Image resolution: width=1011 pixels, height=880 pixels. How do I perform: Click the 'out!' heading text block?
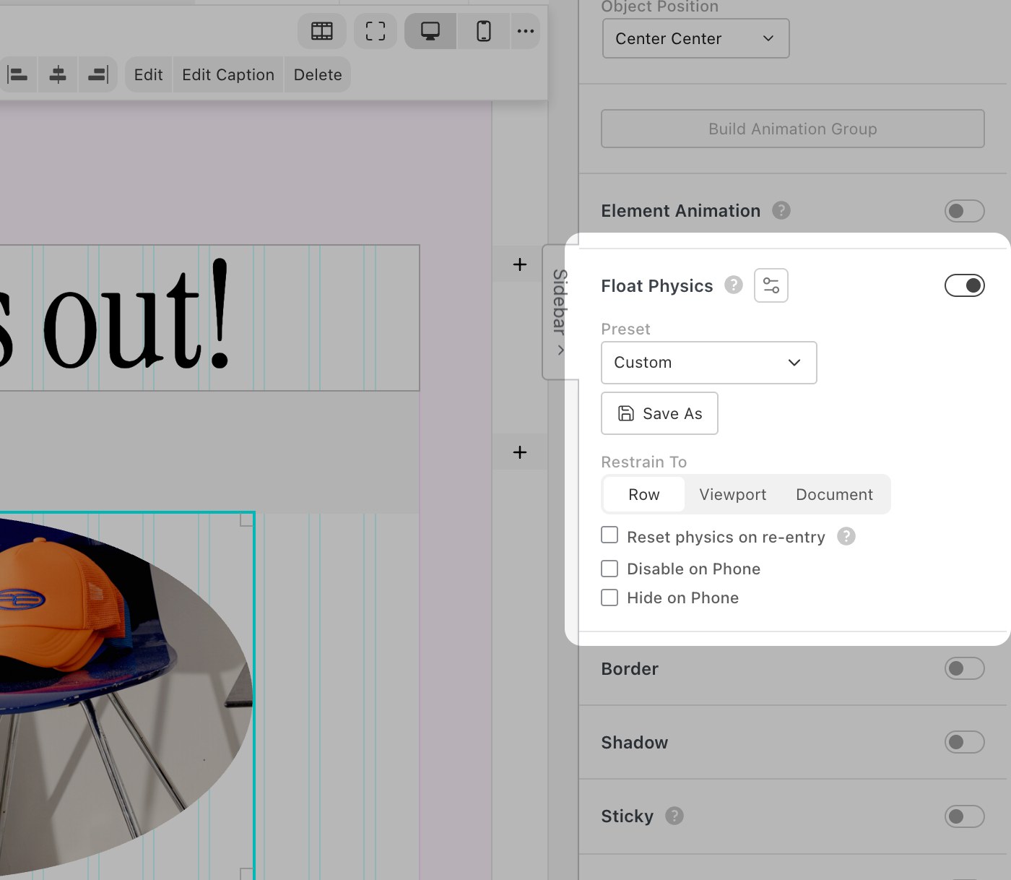(x=209, y=318)
